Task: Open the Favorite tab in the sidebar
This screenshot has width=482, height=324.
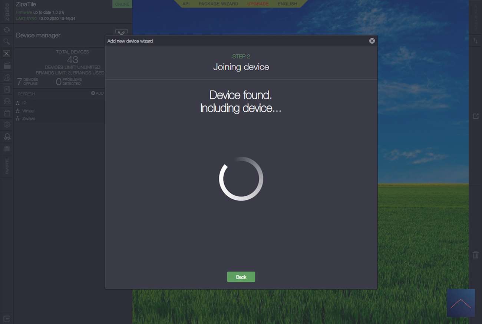Action: (x=7, y=166)
